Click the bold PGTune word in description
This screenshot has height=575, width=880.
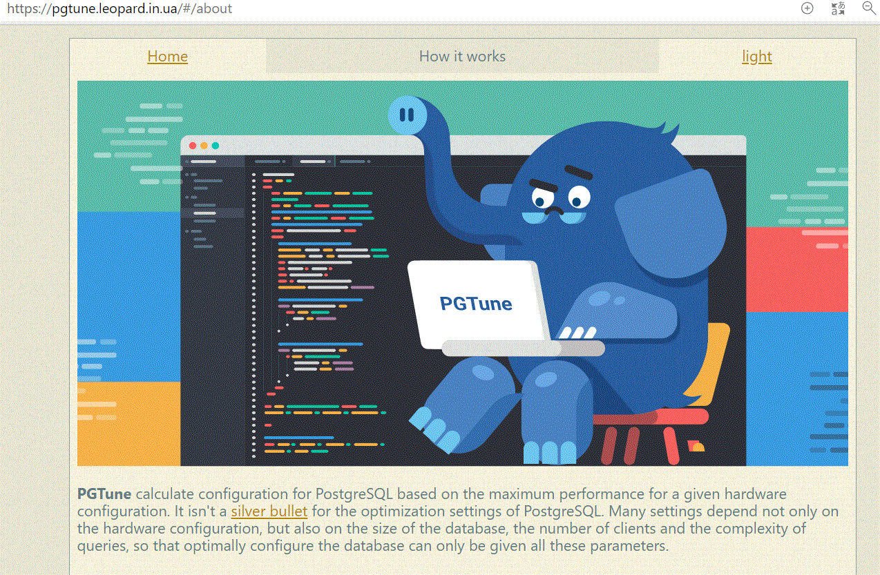pos(104,494)
